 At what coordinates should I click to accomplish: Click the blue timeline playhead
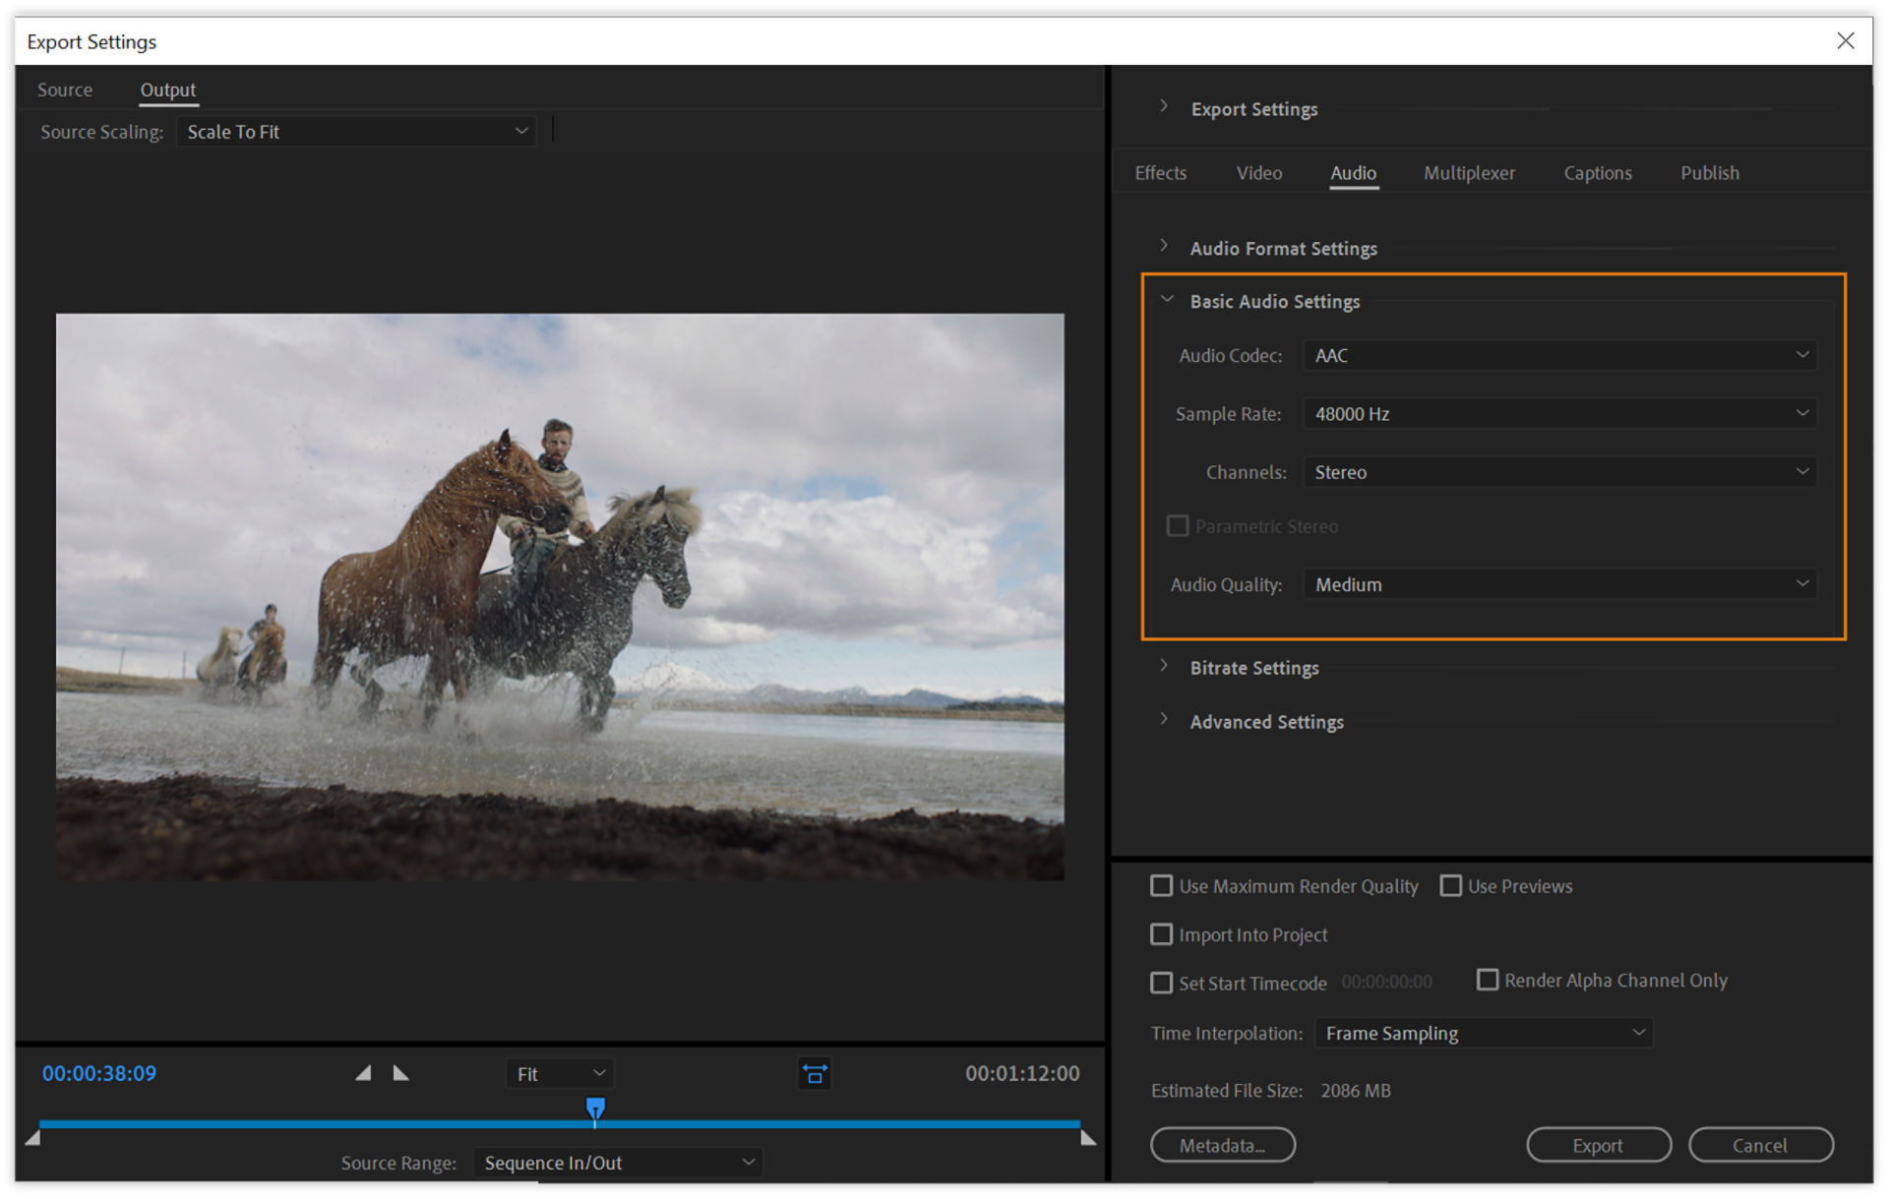(x=594, y=1109)
